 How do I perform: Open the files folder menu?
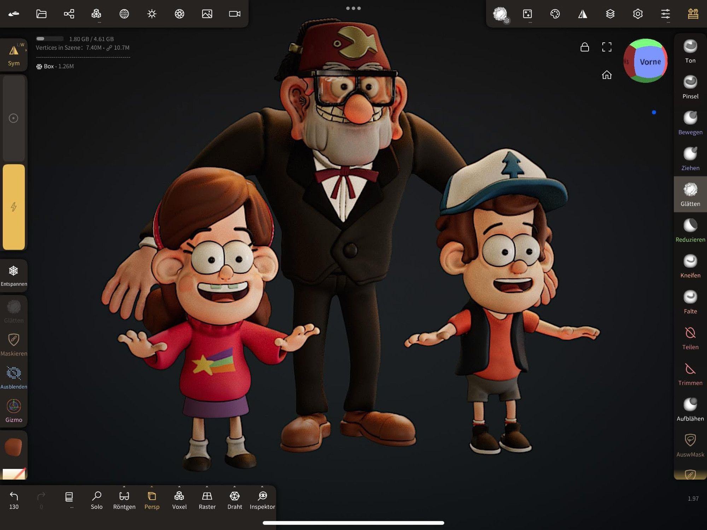point(41,14)
